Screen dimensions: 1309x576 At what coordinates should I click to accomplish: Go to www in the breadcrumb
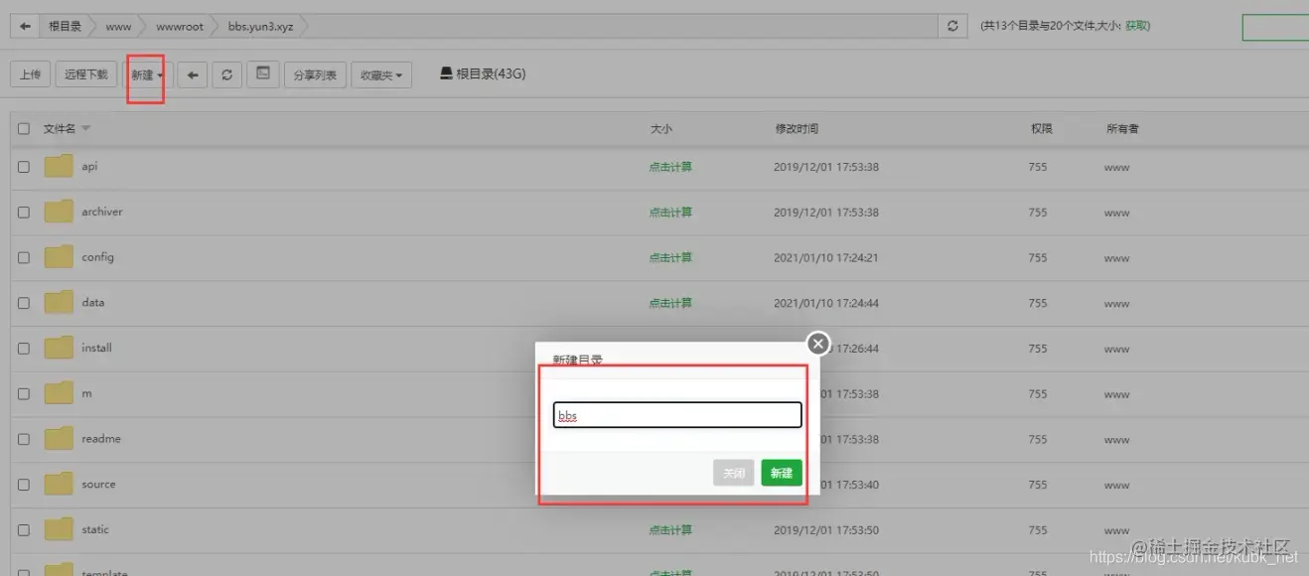118,27
